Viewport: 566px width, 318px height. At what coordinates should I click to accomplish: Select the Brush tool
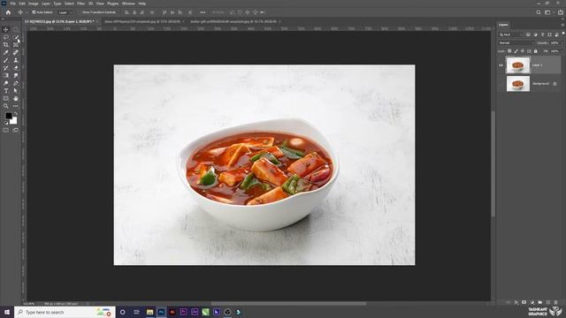(6, 60)
